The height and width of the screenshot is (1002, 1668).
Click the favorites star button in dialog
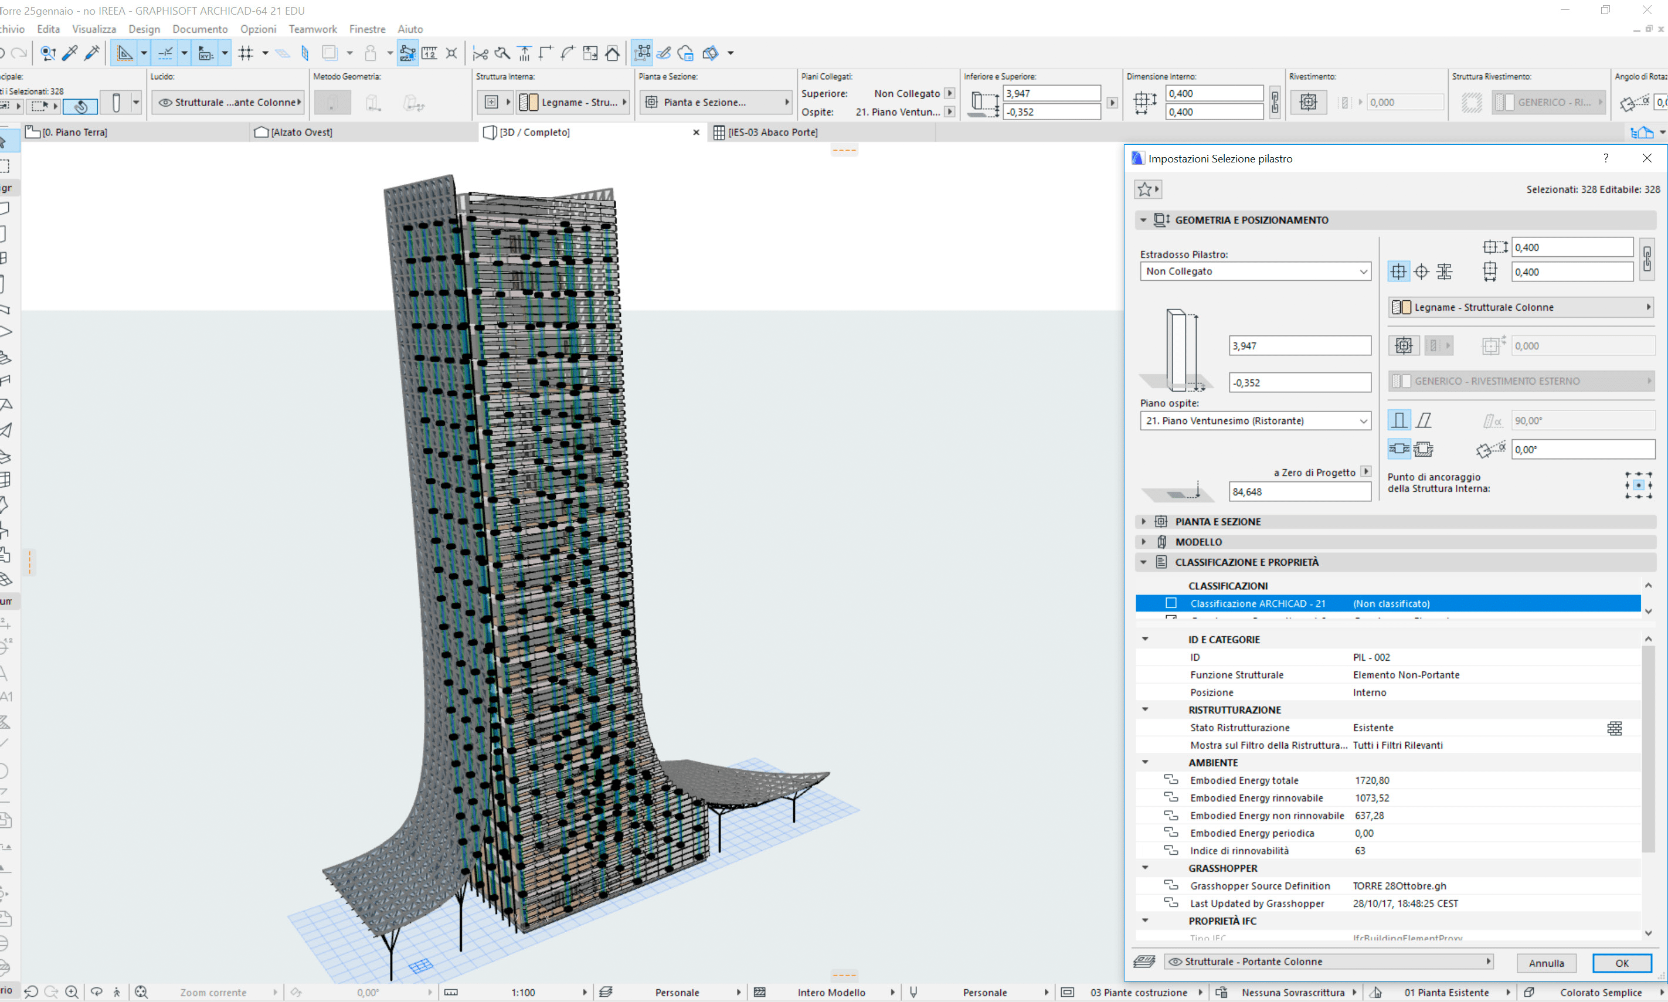(1147, 189)
